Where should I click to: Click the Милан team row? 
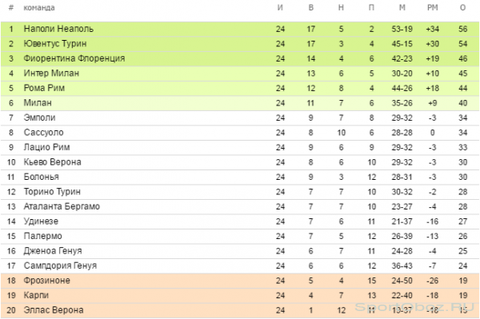240,103
